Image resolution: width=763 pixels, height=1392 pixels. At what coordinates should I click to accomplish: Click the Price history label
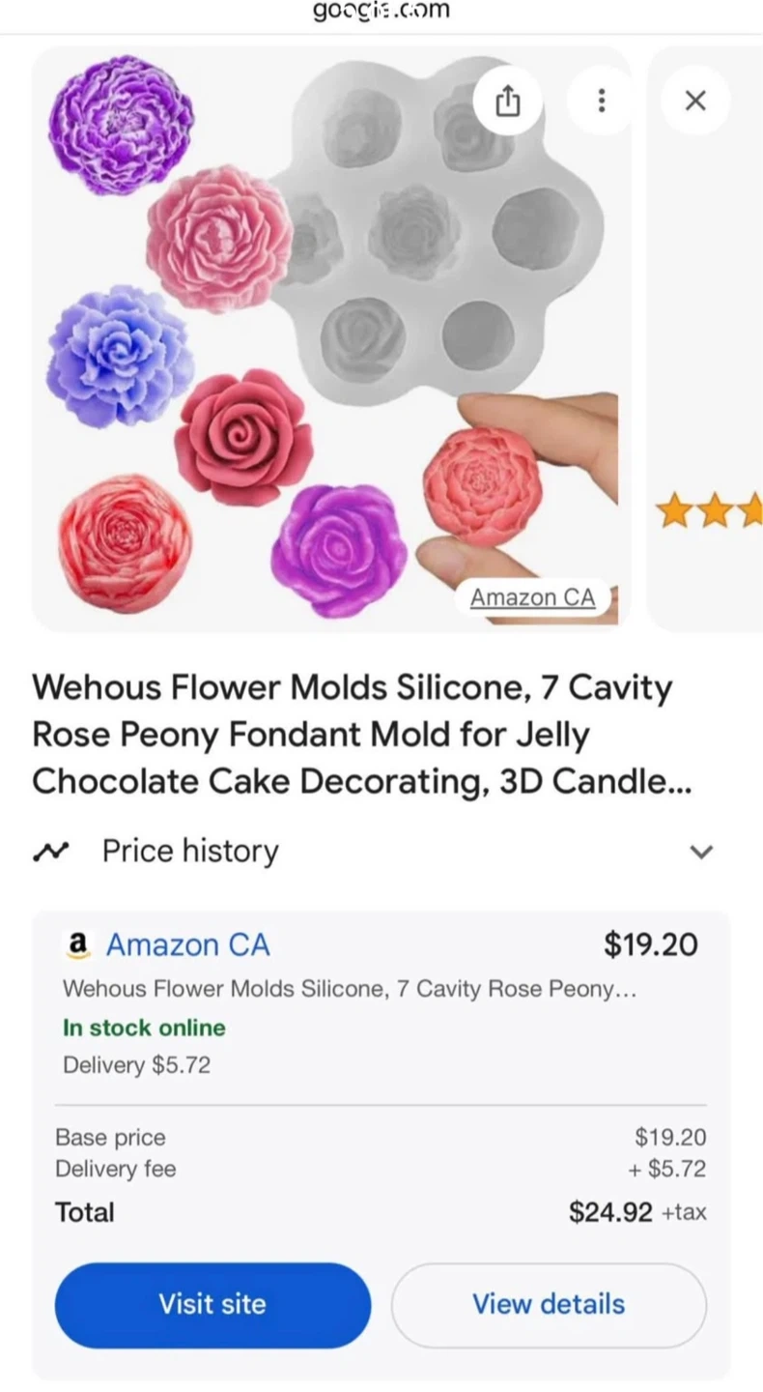[x=190, y=852]
